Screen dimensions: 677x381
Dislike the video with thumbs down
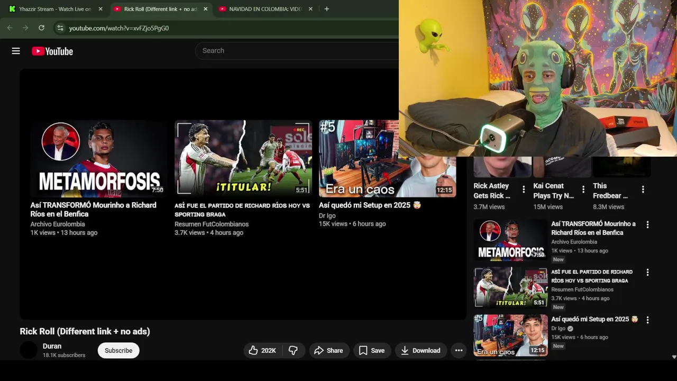293,350
